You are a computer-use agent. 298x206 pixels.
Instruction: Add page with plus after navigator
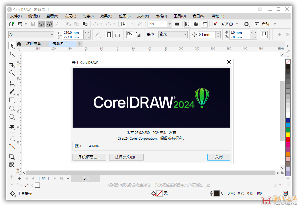point(68,179)
